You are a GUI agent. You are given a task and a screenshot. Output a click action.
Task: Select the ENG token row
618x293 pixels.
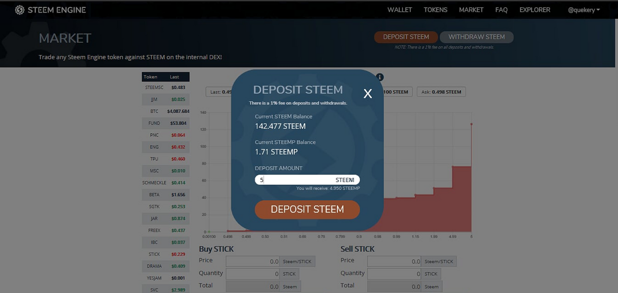(x=166, y=147)
